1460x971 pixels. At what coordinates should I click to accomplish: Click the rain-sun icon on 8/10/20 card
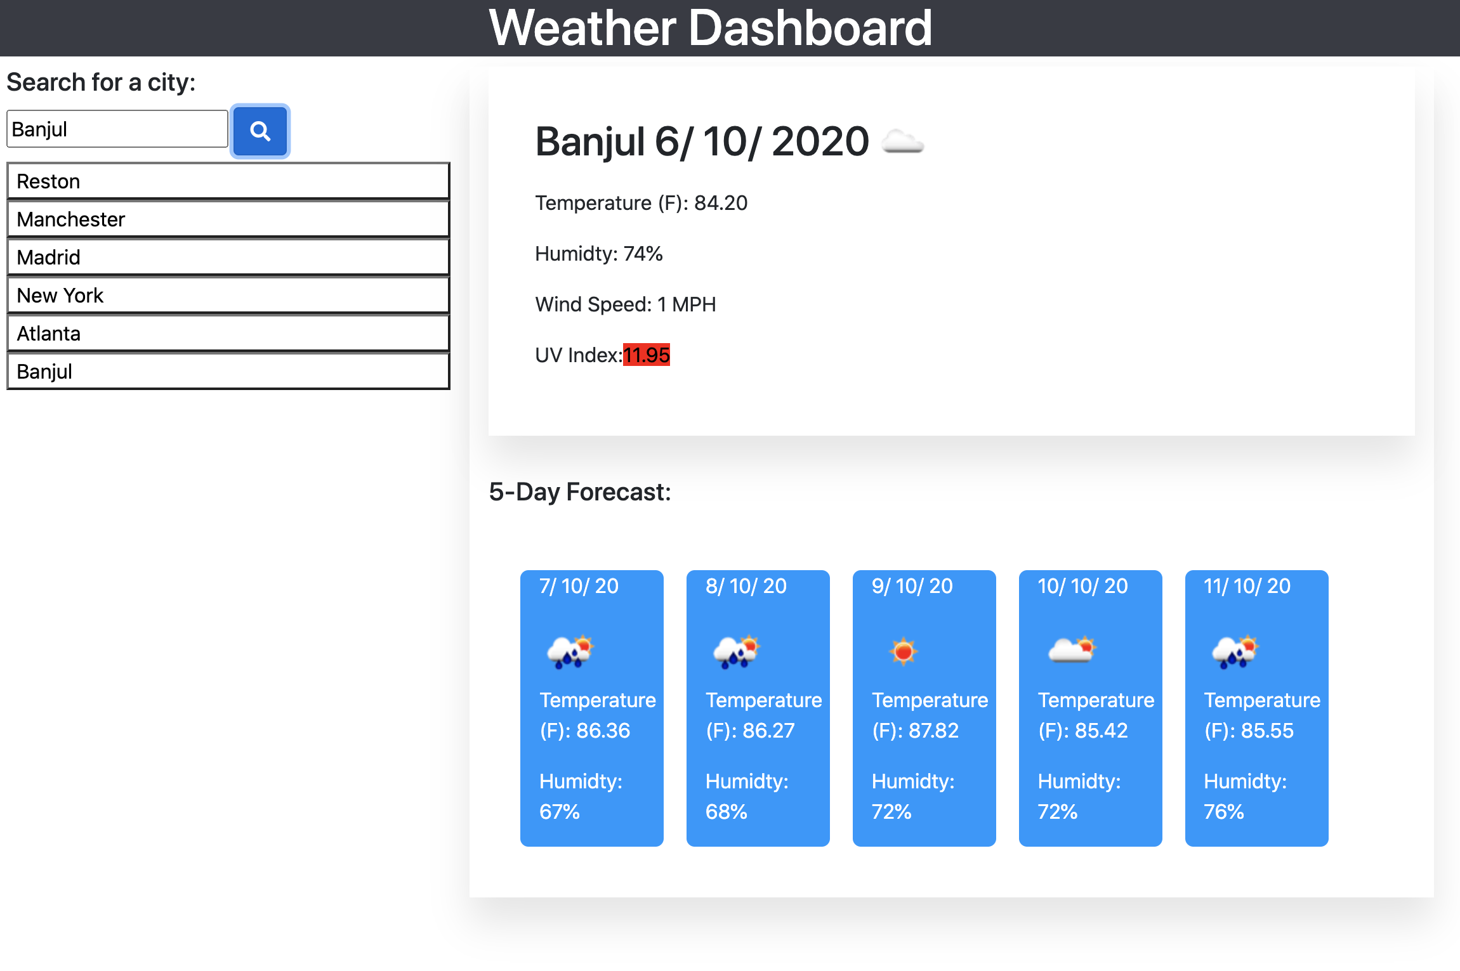click(736, 651)
